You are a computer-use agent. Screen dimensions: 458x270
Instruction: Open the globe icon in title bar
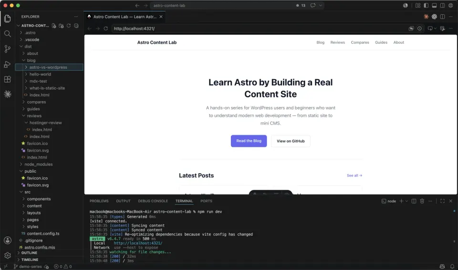[451, 5]
